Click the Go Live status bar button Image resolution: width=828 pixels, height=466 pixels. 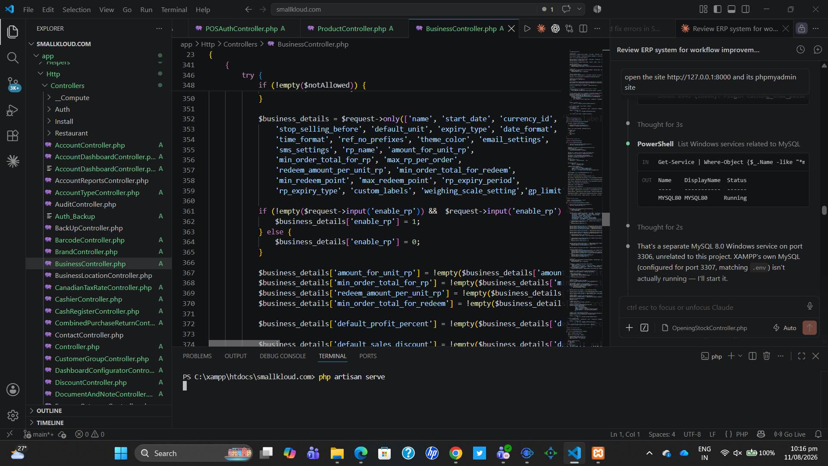click(790, 435)
